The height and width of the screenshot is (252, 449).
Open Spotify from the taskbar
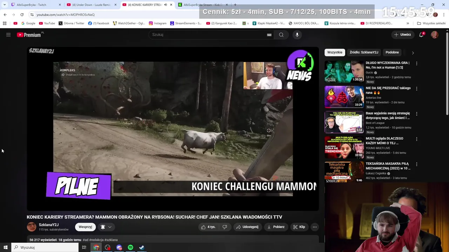pyautogui.click(x=130, y=247)
